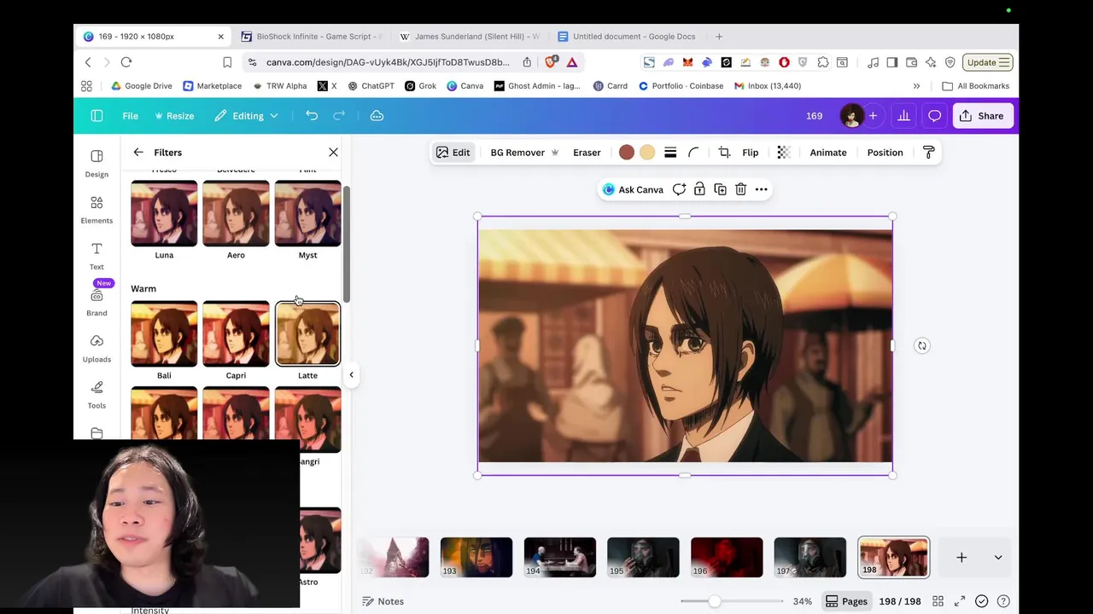1093x614 pixels.
Task: Click the zoom slider handle
Action: click(x=715, y=601)
